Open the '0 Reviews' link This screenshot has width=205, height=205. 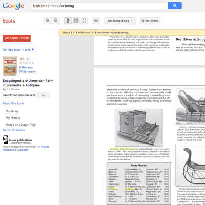[26, 67]
